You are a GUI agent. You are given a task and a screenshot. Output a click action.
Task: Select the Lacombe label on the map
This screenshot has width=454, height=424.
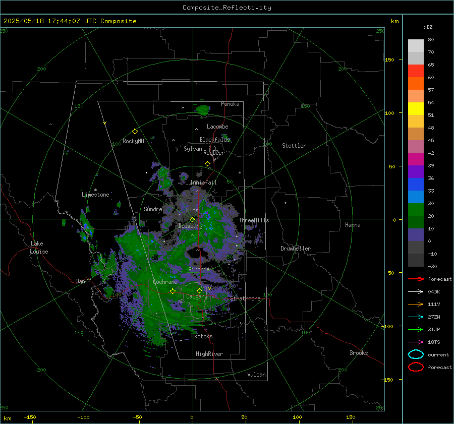(217, 127)
